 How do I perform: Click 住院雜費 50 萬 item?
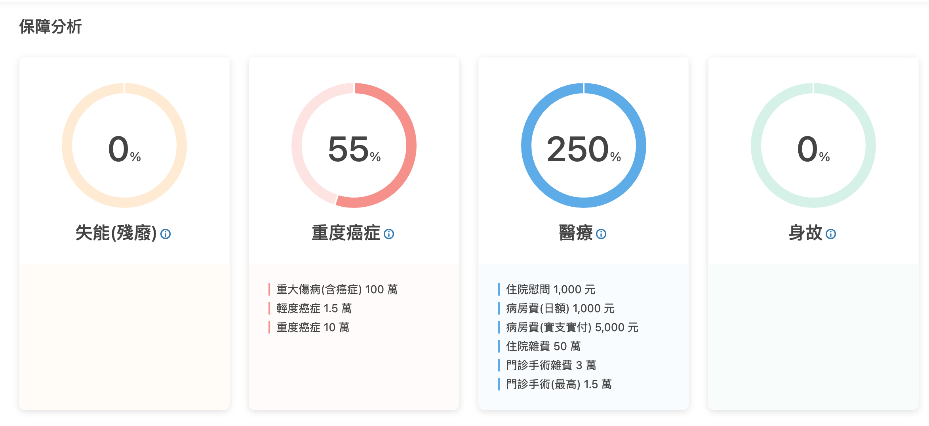click(543, 346)
